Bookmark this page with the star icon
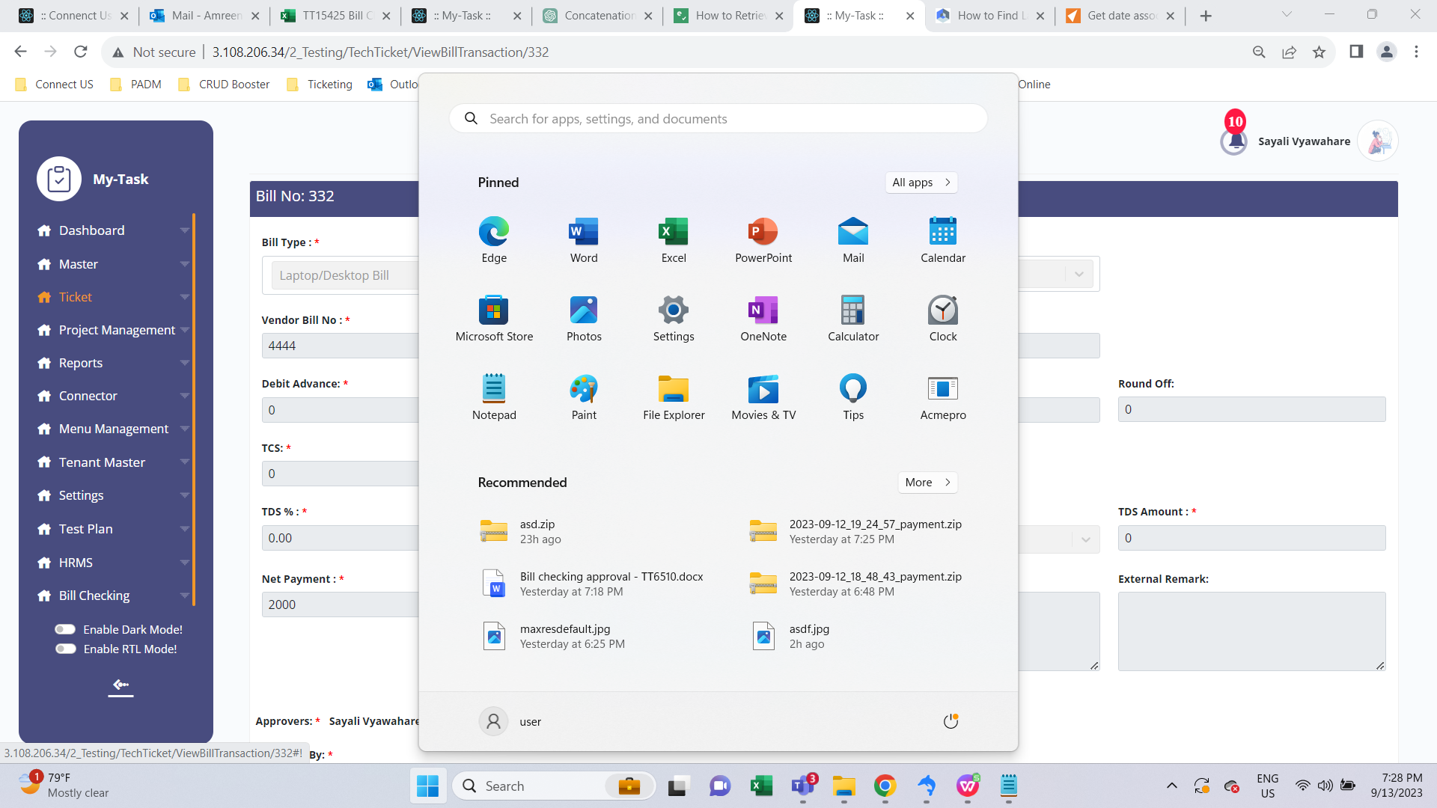This screenshot has height=808, width=1437. coord(1319,52)
